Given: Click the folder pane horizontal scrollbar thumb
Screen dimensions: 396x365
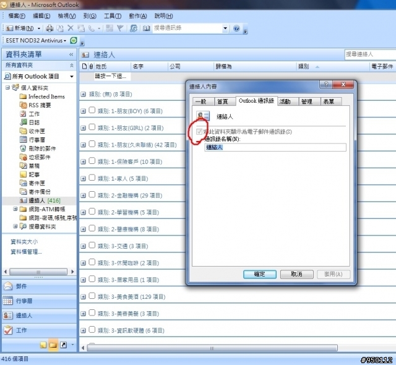Looking at the screenshot, I should tap(38, 272).
